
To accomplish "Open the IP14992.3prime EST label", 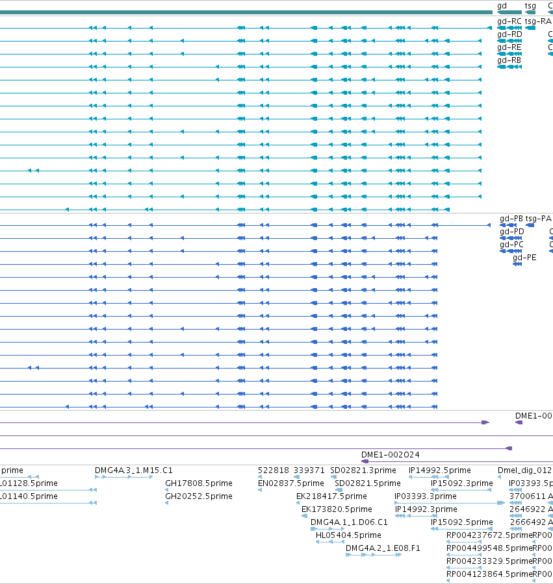I will 426,509.
